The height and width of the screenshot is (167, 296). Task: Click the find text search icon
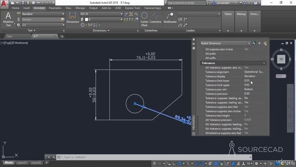pyautogui.click(x=62, y=19)
